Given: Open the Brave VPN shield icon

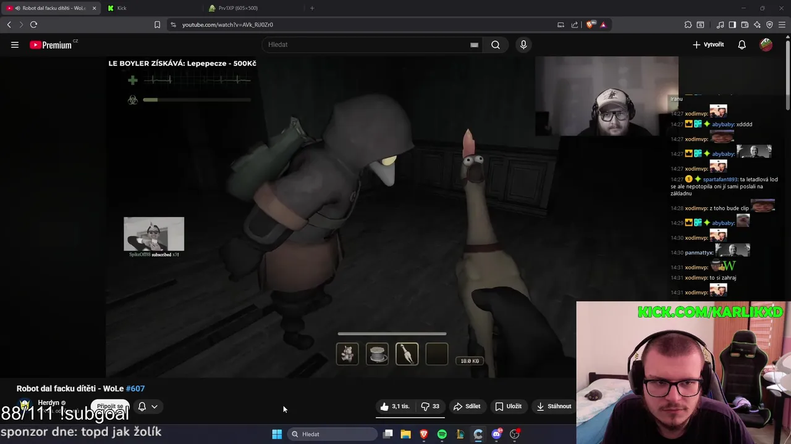Looking at the screenshot, I should [x=769, y=25].
